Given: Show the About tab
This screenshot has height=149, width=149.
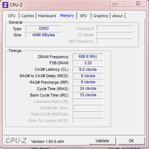Looking at the screenshot, I should coord(117,16).
